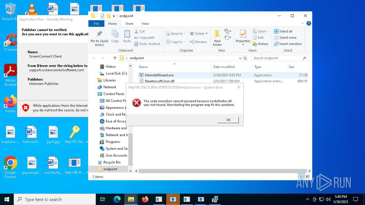Click navigation pane scroll down arrow
This screenshot has width=365, height=205.
(x=130, y=171)
